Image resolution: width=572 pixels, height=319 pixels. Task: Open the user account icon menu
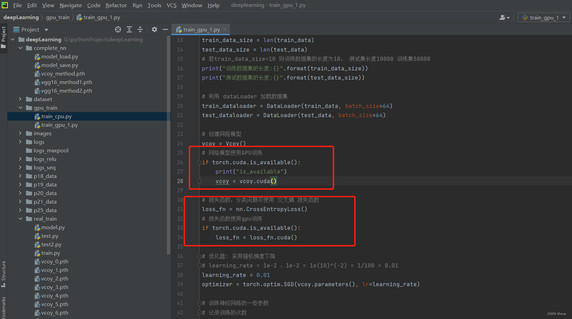(504, 17)
